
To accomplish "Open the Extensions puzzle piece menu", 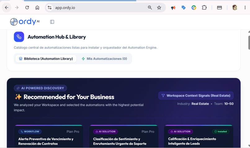I will point(204,7).
